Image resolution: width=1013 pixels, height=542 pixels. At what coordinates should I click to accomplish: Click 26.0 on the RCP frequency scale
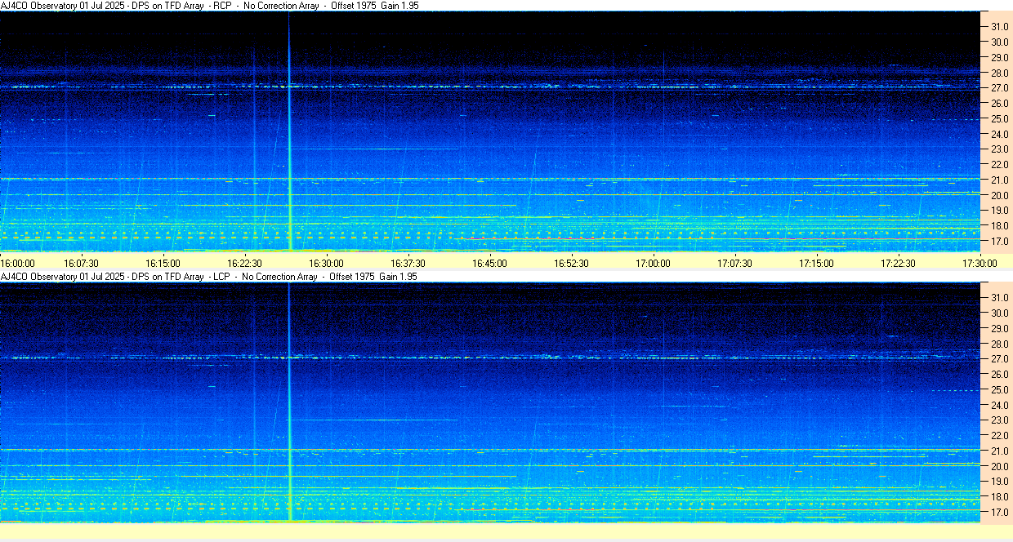[1000, 104]
